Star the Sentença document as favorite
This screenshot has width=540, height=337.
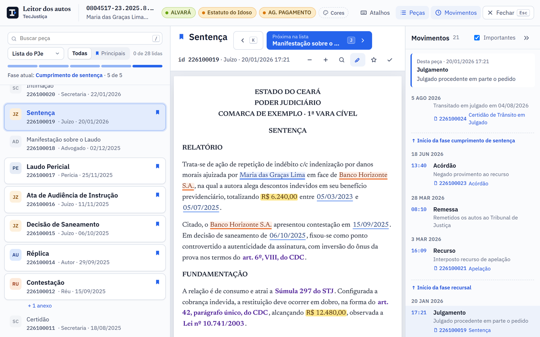click(x=374, y=60)
